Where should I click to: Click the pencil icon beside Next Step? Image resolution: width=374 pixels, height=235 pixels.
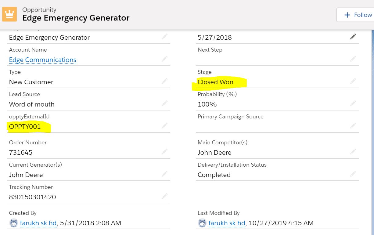(353, 59)
